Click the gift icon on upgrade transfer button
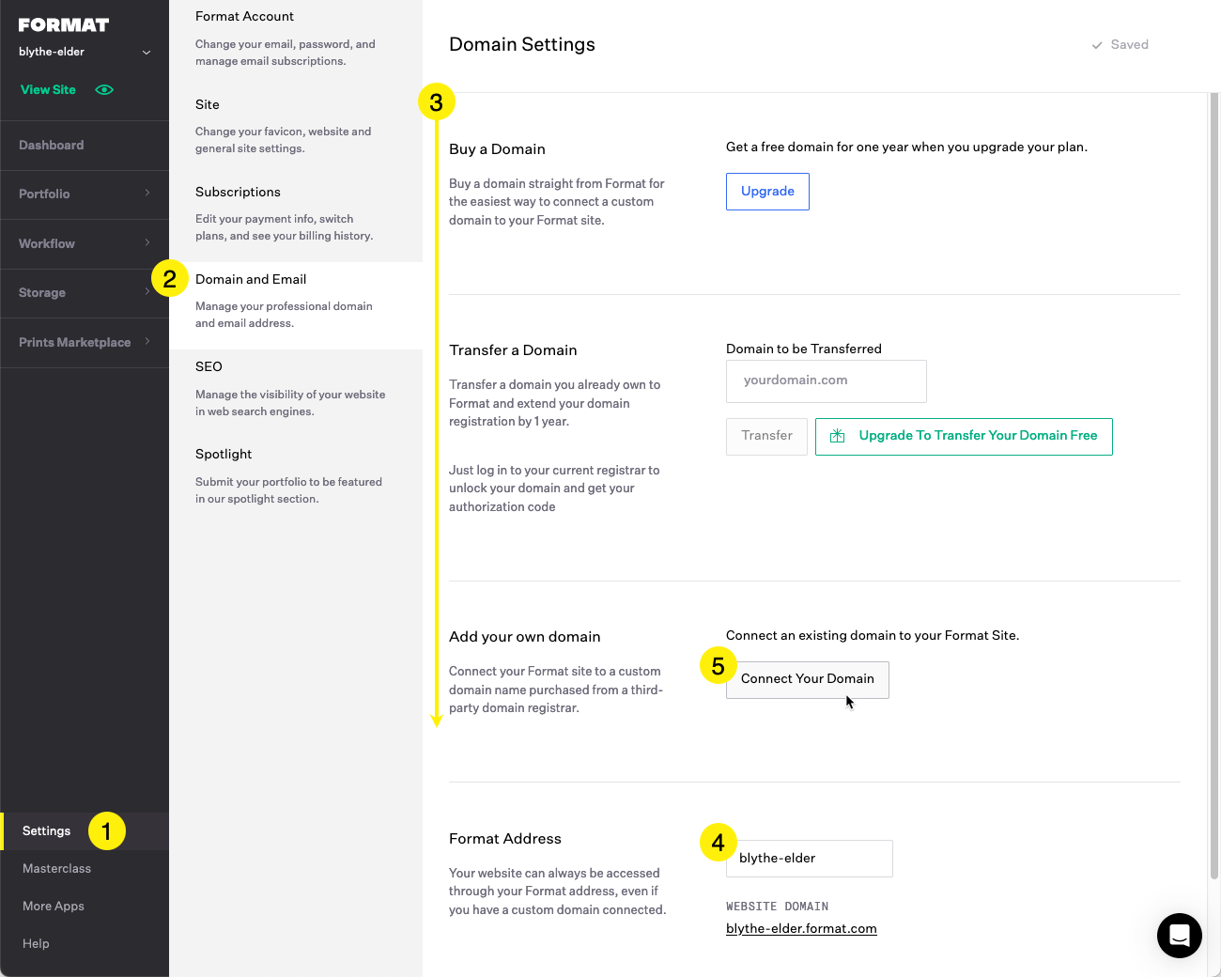 point(838,436)
